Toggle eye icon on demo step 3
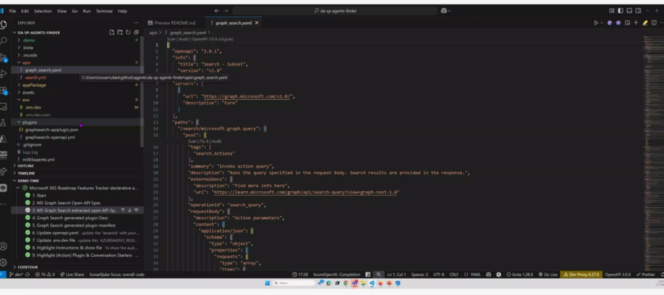 (136, 210)
